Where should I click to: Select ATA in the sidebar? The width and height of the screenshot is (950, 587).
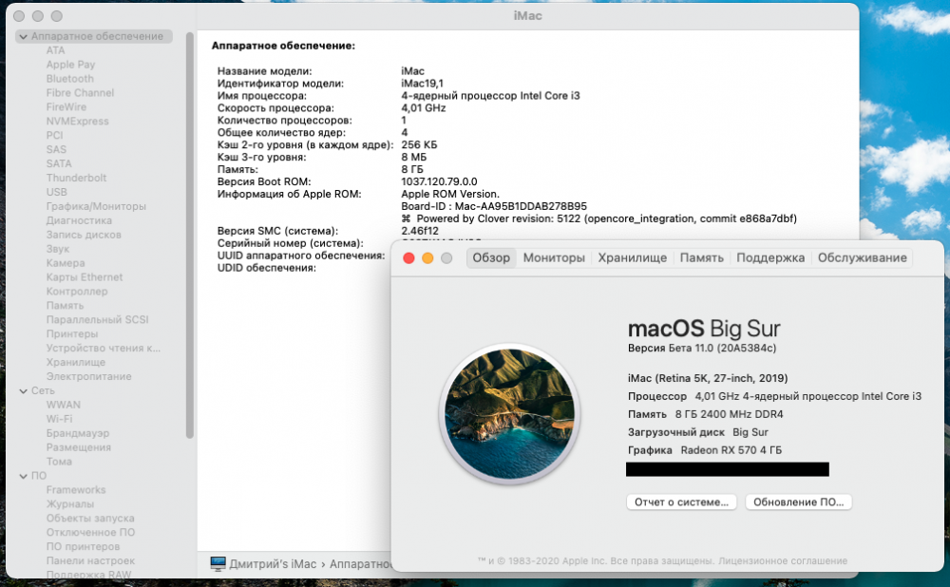[55, 50]
